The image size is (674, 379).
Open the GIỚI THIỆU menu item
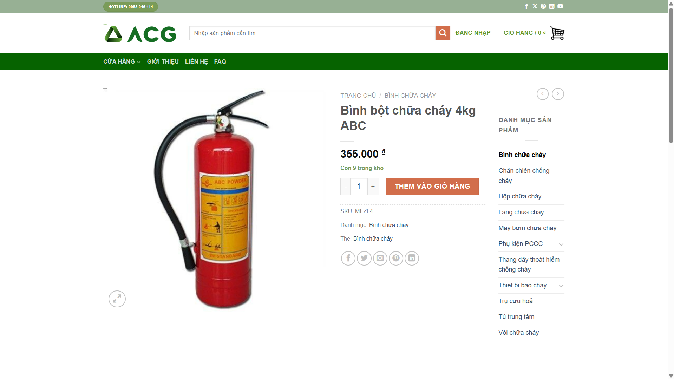click(x=163, y=61)
